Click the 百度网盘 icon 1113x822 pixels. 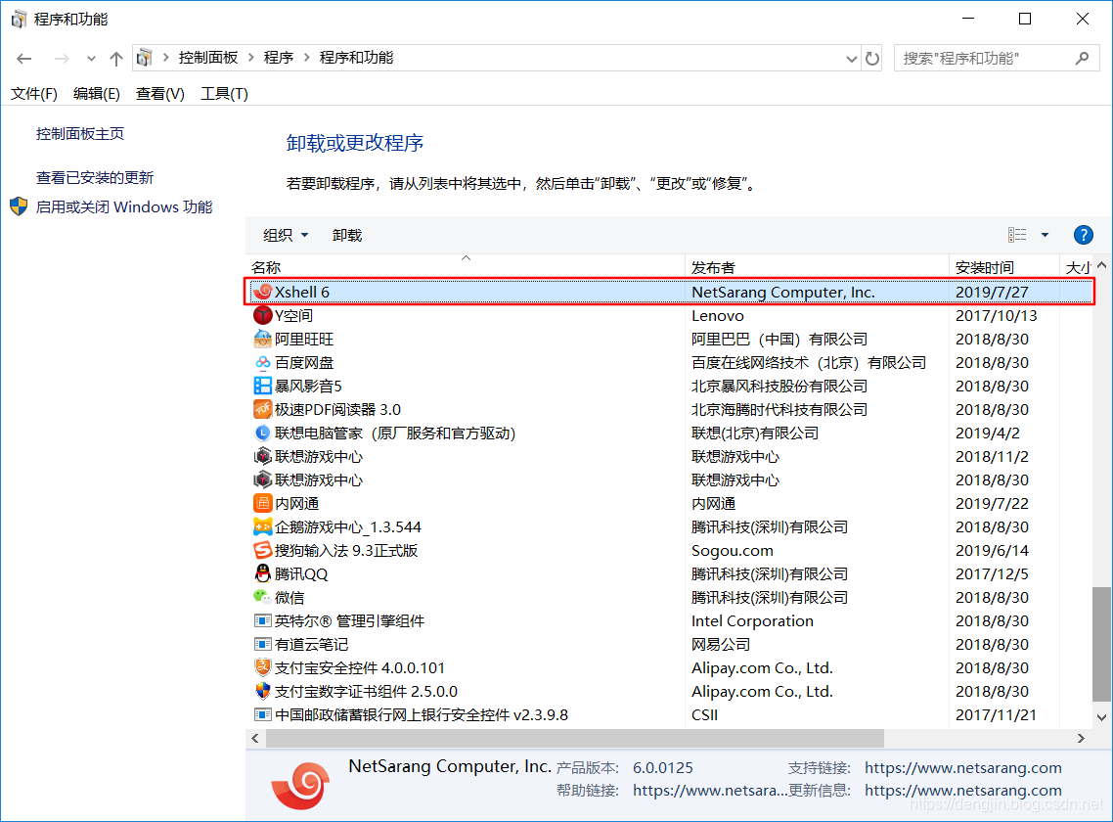tap(263, 362)
